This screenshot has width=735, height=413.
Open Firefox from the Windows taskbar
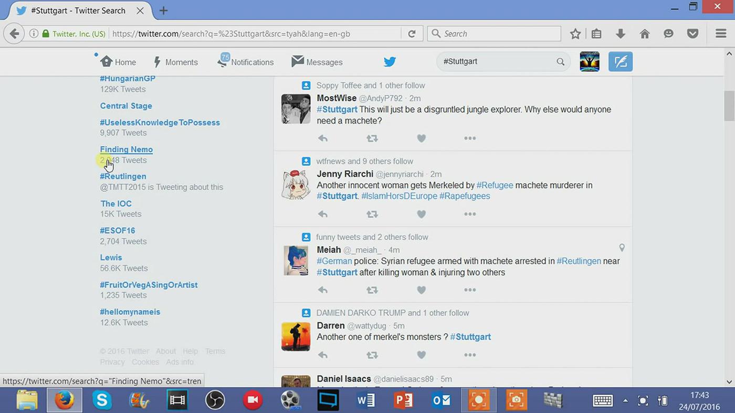point(65,400)
